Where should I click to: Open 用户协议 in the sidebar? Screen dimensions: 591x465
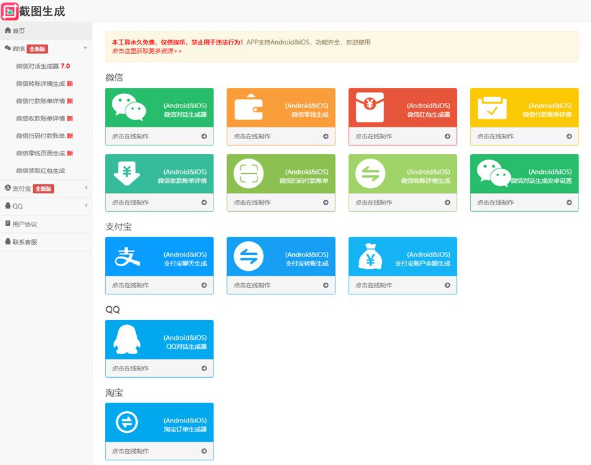24,224
